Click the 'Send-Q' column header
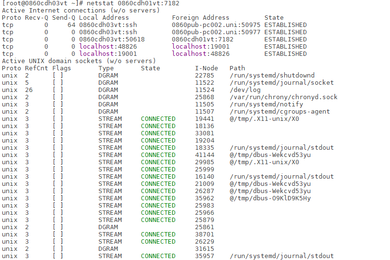Viewport: 390px width, 260px height. tap(64, 18)
